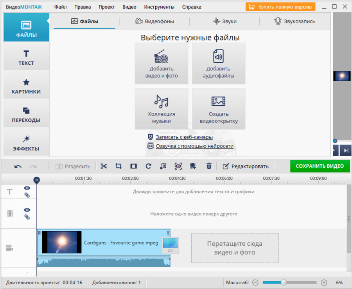Toggle text track link icon
The image size is (352, 289).
27,195
